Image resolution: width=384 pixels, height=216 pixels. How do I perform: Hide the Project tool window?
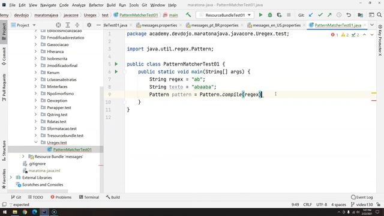tap(98, 25)
